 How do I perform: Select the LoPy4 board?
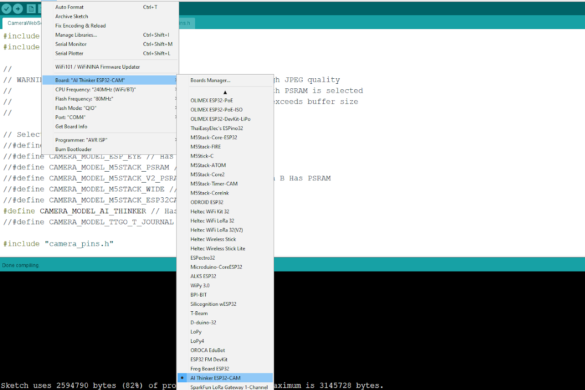[x=225, y=341]
